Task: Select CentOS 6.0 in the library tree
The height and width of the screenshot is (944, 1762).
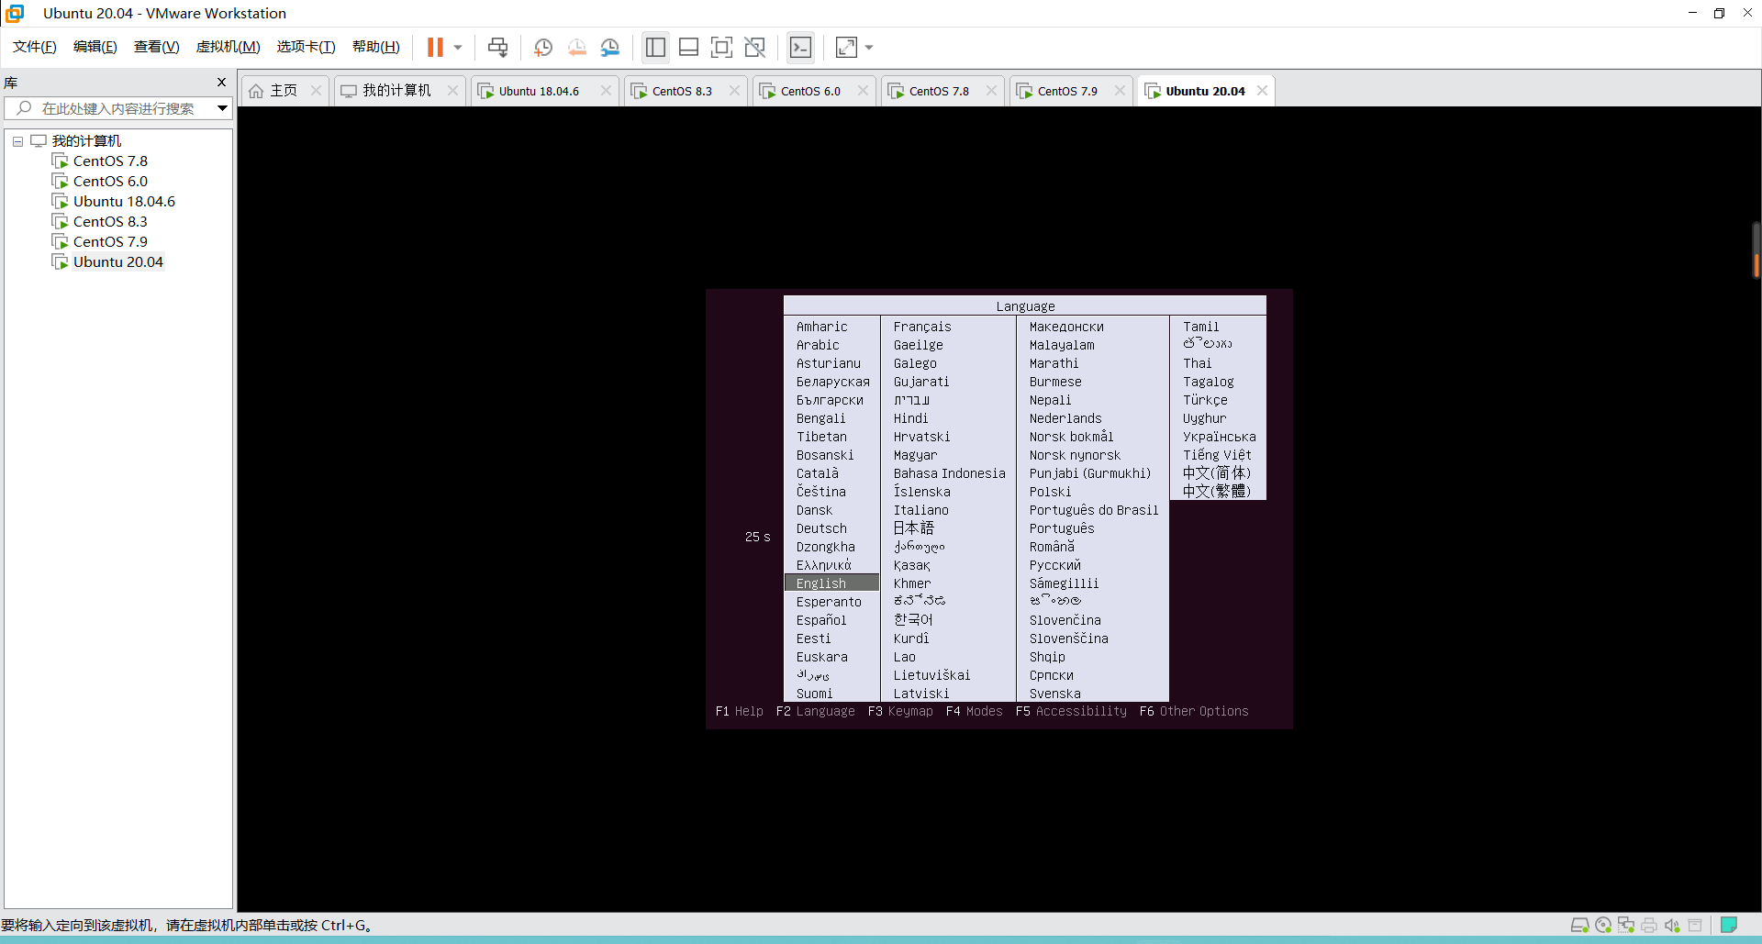Action: [110, 182]
